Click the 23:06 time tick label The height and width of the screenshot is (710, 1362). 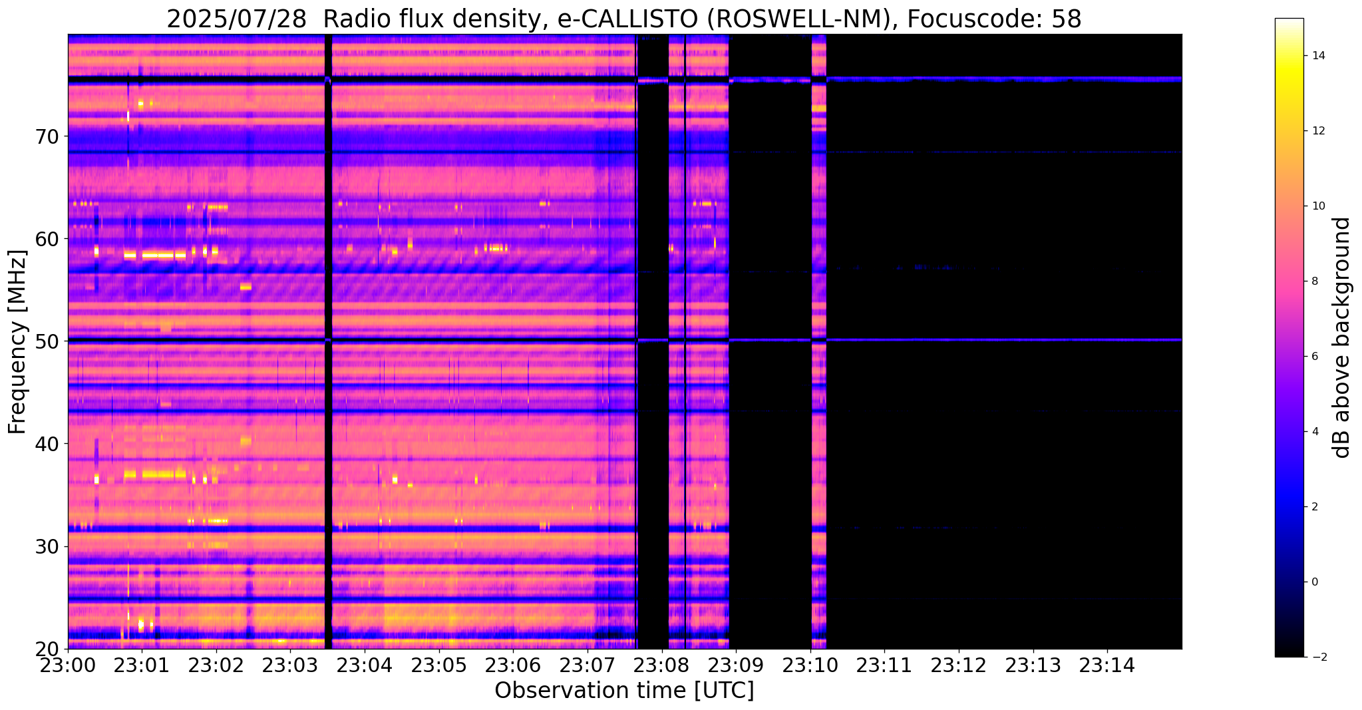coord(513,665)
